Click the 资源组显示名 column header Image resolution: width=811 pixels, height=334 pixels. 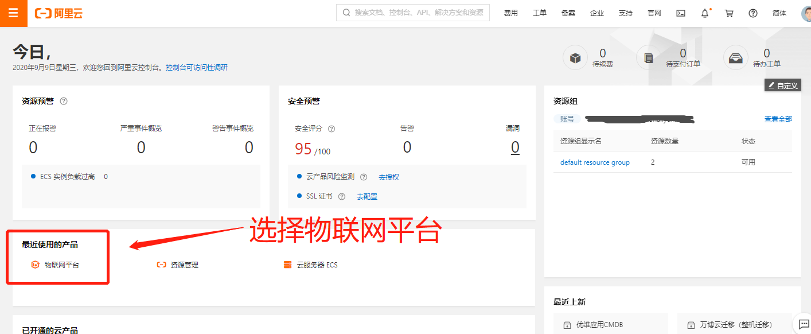tap(581, 141)
